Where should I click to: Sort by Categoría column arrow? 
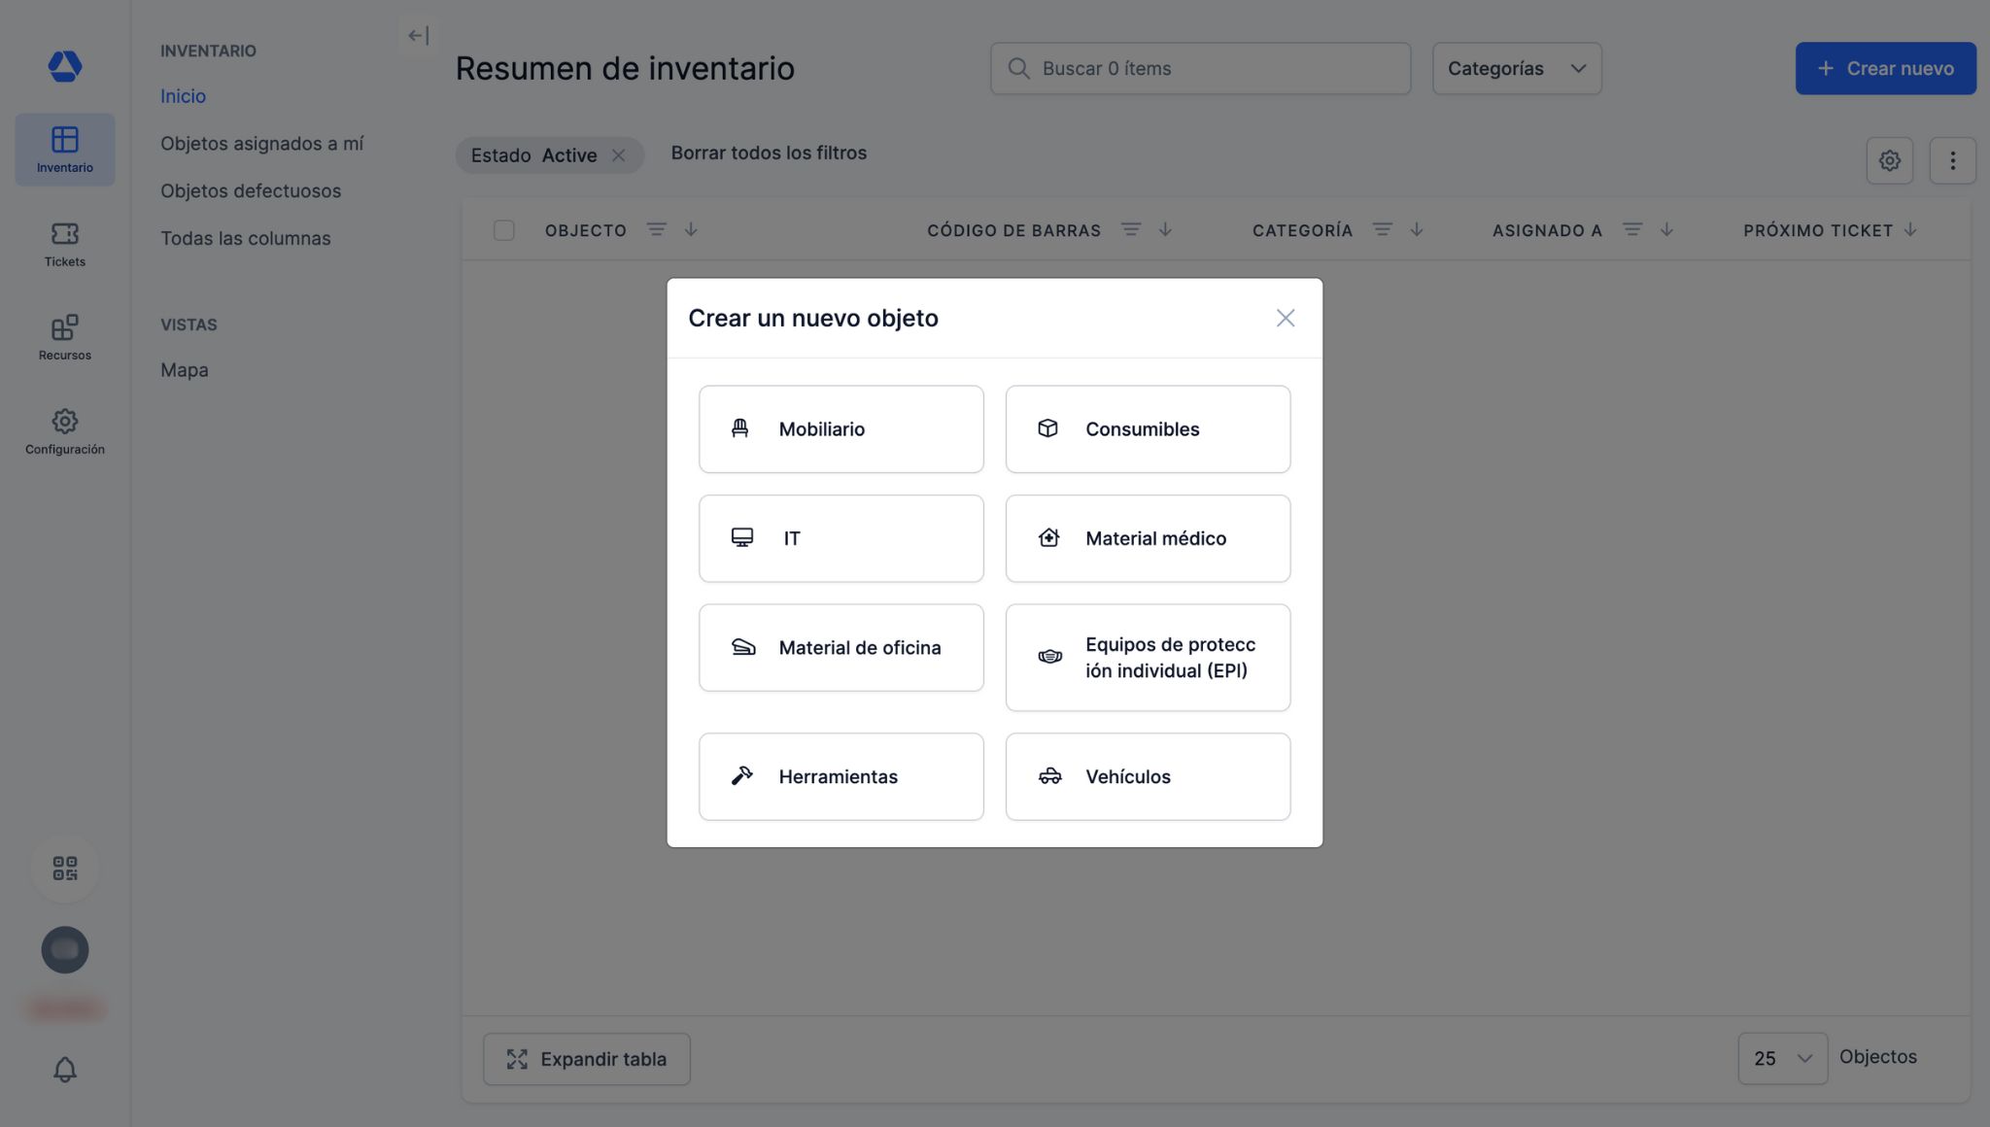pyautogui.click(x=1417, y=230)
